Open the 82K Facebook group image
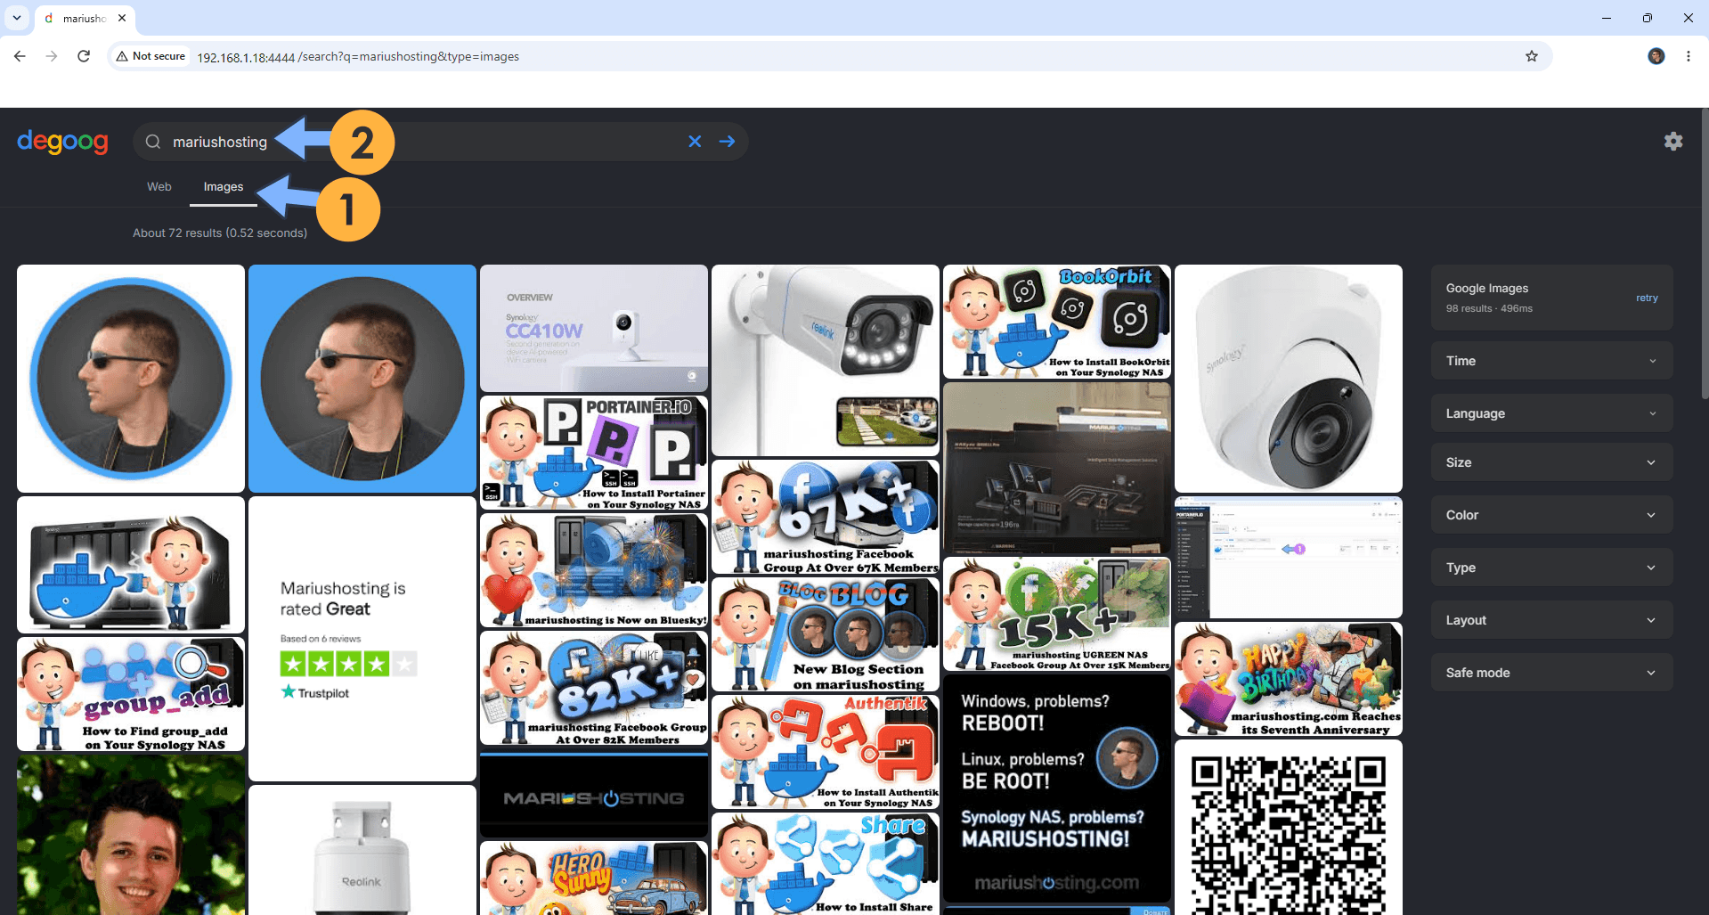This screenshot has height=915, width=1709. pyautogui.click(x=594, y=689)
